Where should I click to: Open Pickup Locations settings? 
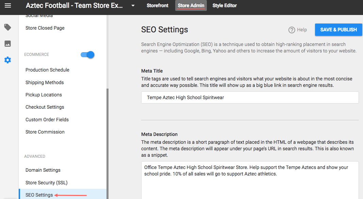(44, 95)
